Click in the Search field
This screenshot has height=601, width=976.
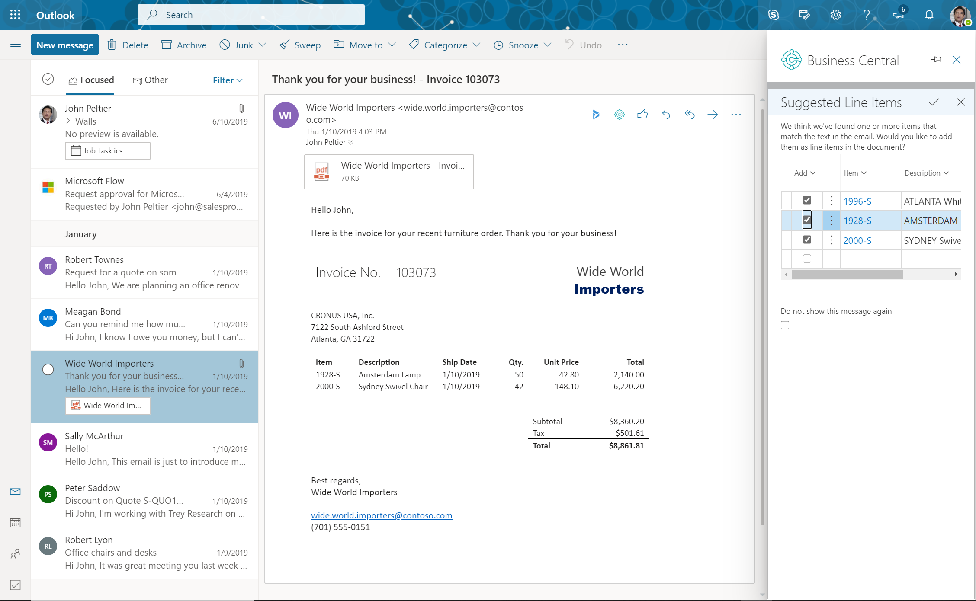click(251, 14)
